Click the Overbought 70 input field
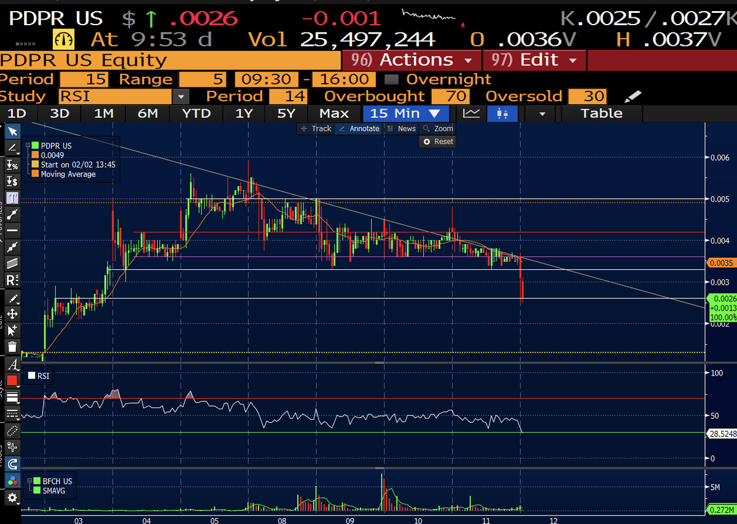737x524 pixels. coord(451,96)
